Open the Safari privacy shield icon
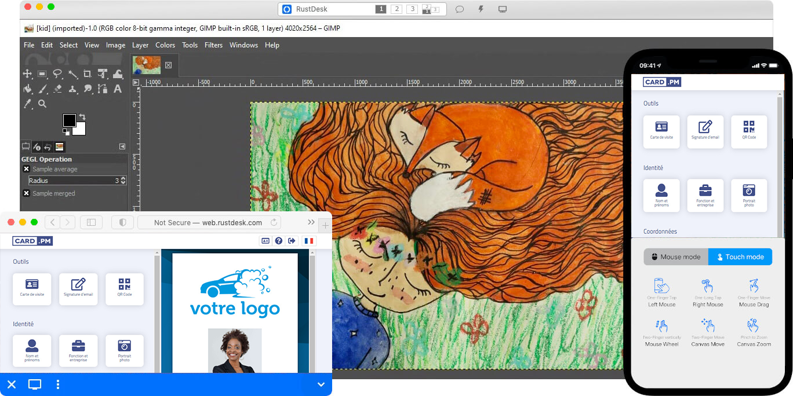The image size is (793, 396). [x=122, y=222]
